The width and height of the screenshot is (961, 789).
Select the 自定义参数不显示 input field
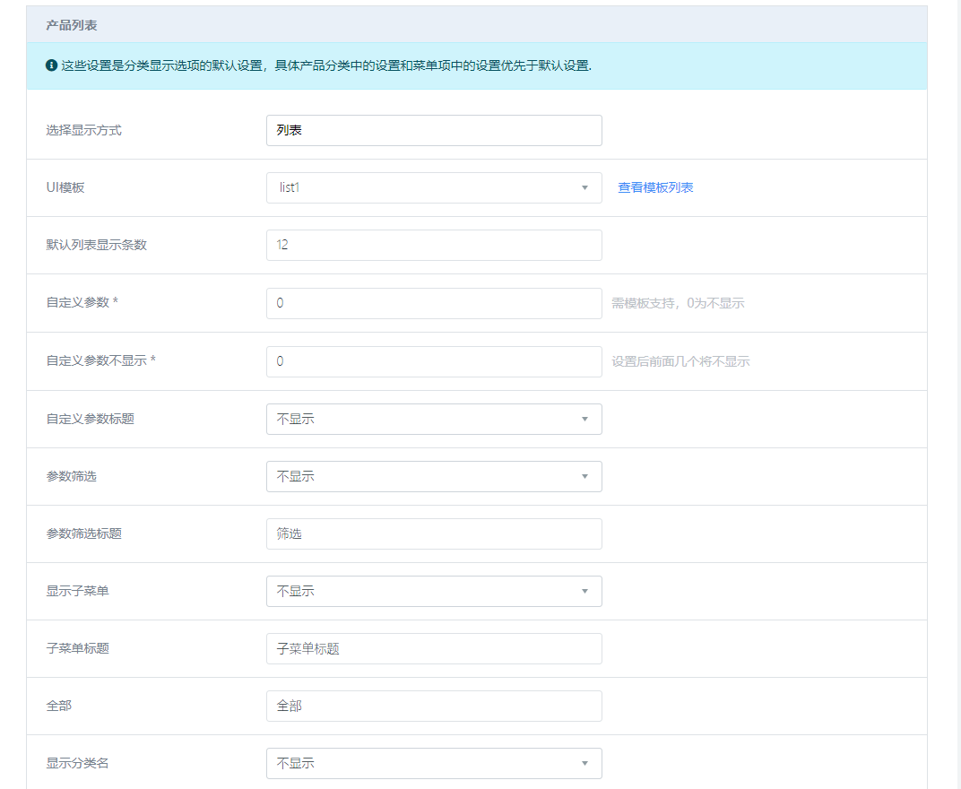[x=434, y=361]
